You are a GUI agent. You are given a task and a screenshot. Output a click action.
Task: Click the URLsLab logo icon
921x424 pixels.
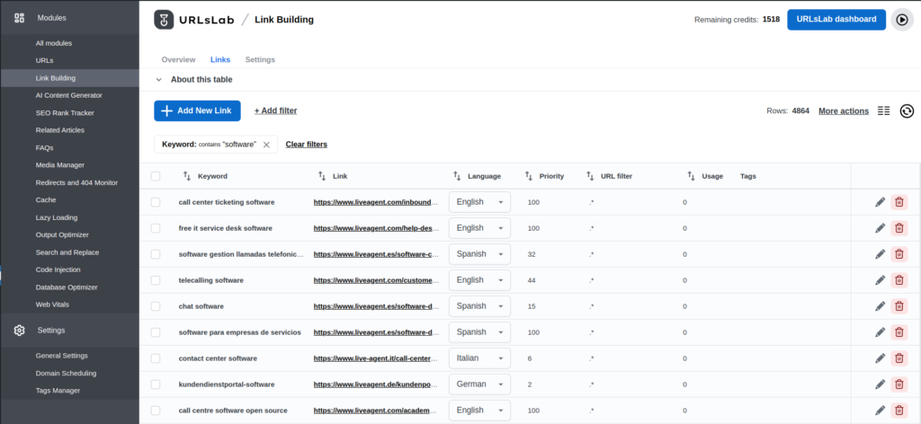[164, 20]
